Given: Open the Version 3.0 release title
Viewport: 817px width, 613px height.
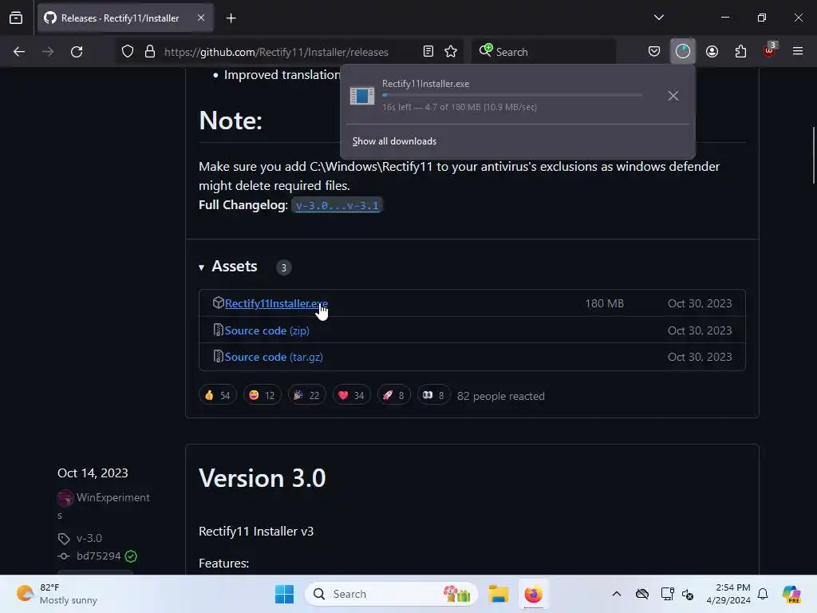Looking at the screenshot, I should (262, 478).
